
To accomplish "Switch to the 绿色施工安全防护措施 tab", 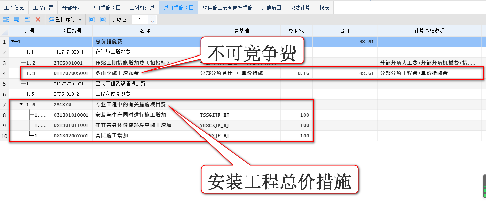I will tap(228, 7).
